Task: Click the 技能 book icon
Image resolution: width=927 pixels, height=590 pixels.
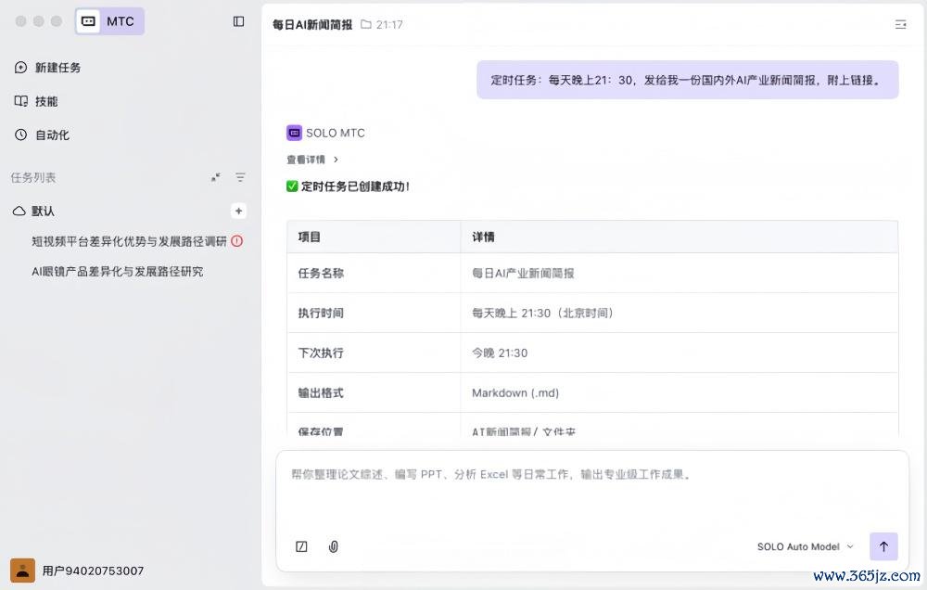Action: click(20, 101)
